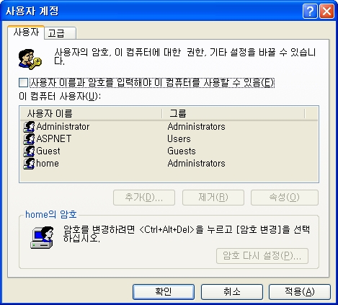Click the help question mark button
Screen dimensions: 338x305
coord(310,11)
